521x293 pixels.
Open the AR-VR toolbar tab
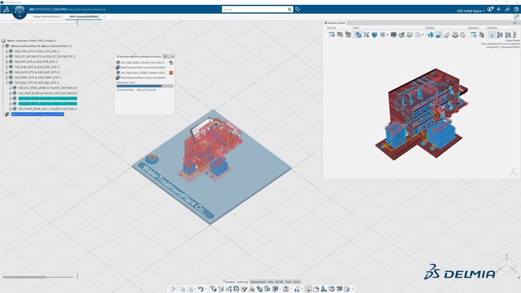279,282
